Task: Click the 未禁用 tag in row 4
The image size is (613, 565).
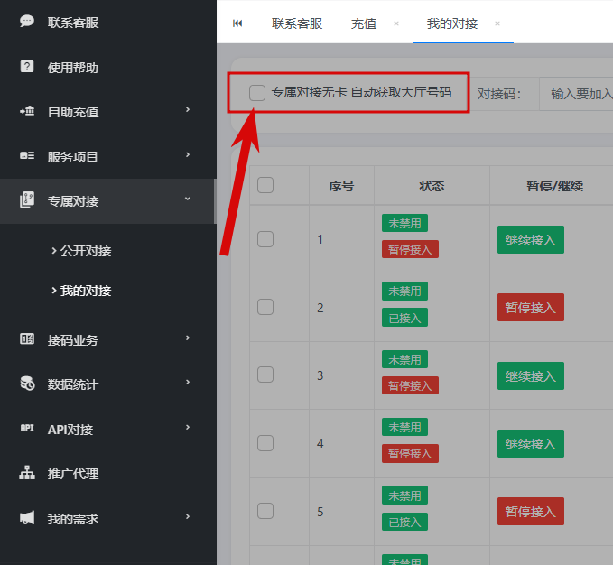Action: (x=404, y=427)
